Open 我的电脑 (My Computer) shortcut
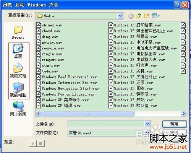This screenshot has width=191, height=153. (x=18, y=90)
